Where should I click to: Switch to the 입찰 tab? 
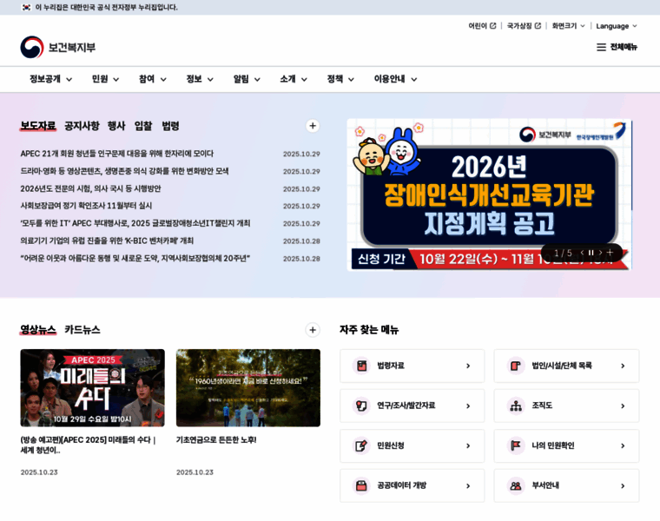[x=143, y=126]
